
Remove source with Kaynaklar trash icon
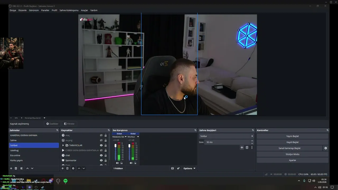(67, 168)
